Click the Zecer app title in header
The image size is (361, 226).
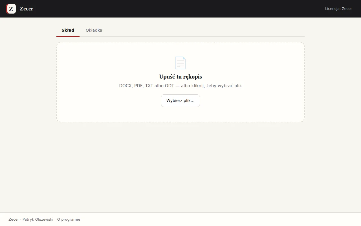27,9
